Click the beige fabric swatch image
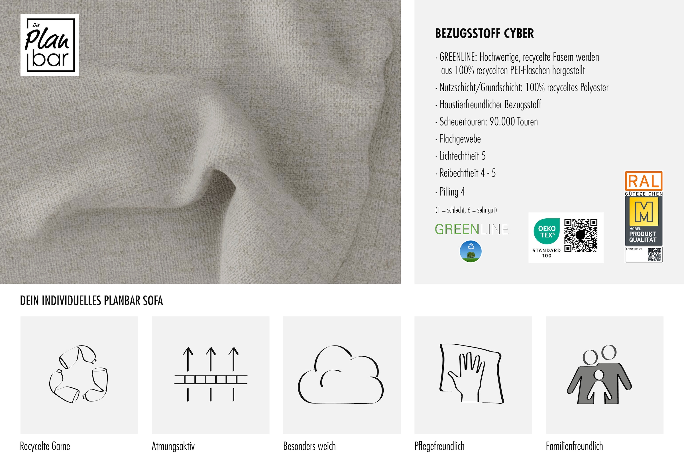This screenshot has width=684, height=453. (x=200, y=142)
